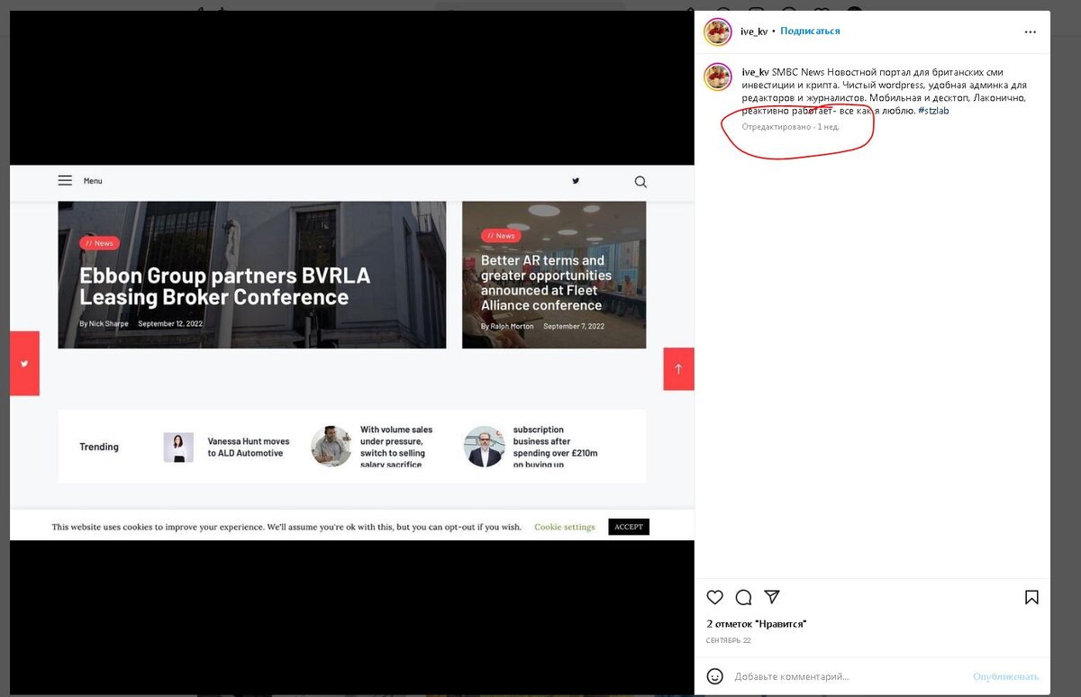Open the hamburger Menu icon
Image resolution: width=1081 pixels, height=697 pixels.
tap(65, 180)
